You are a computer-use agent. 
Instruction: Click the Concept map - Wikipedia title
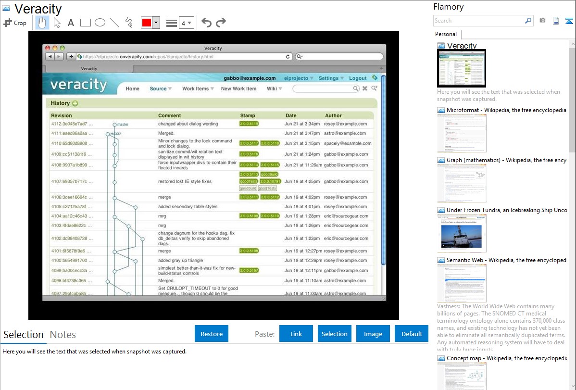(x=507, y=358)
